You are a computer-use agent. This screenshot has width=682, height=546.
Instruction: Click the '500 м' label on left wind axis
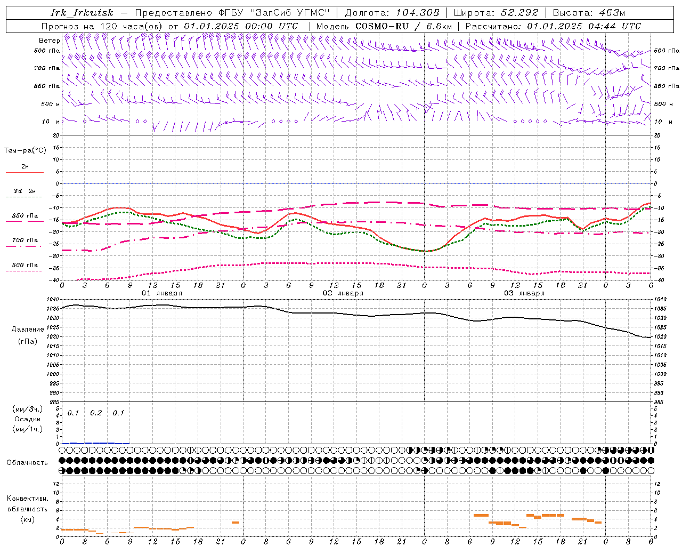[x=51, y=104]
